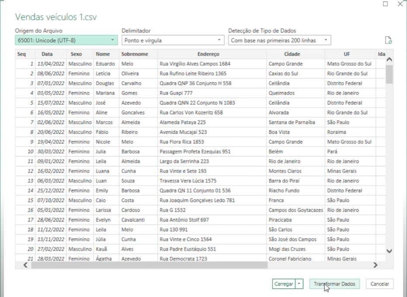Select the Endereço column header
407x297 pixels.
[x=208, y=54]
